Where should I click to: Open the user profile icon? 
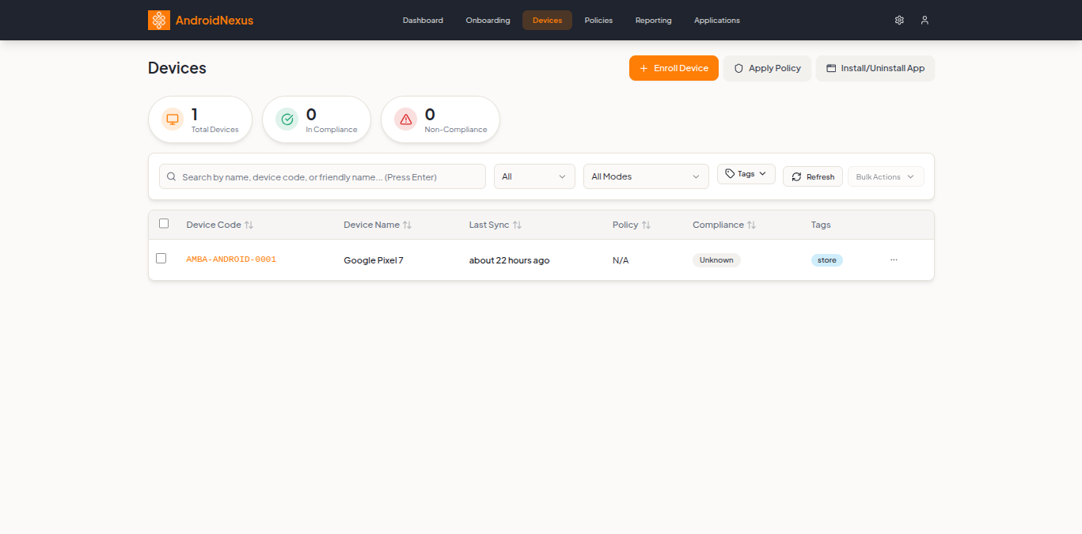924,21
